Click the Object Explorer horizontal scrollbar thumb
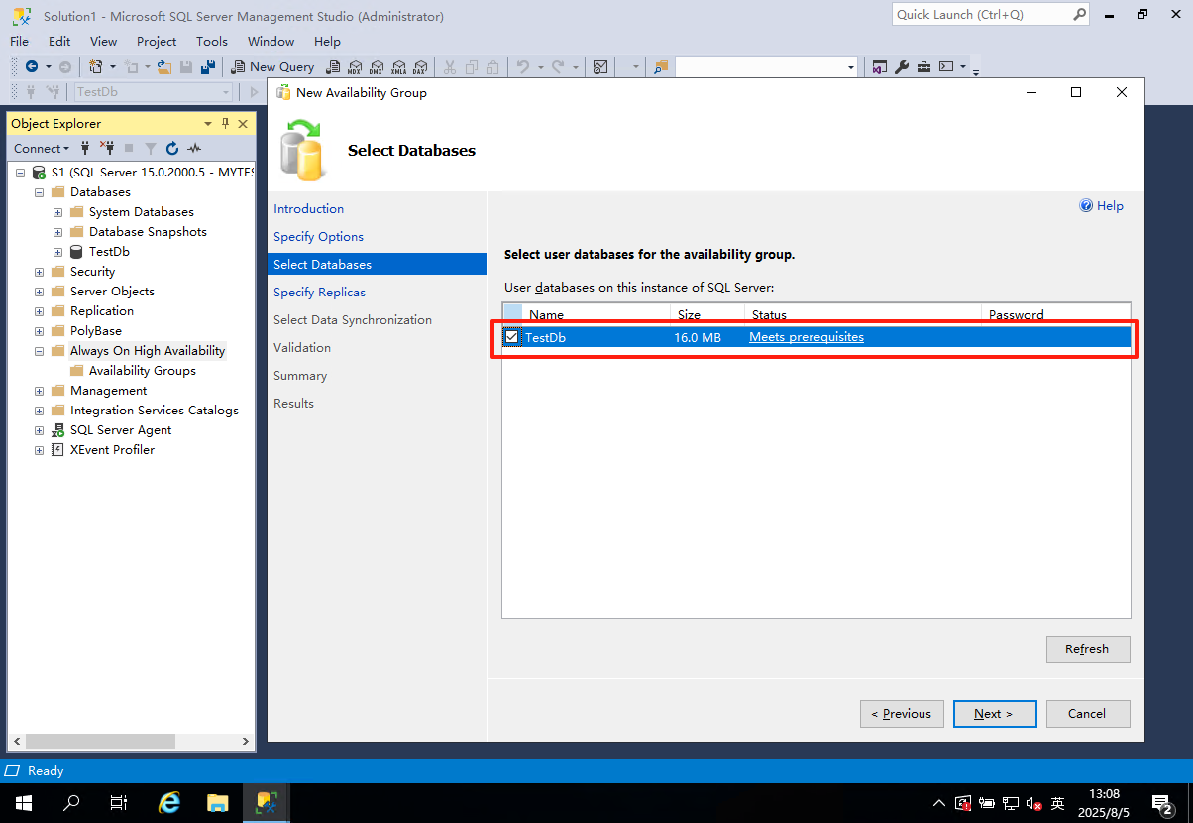 (x=100, y=742)
